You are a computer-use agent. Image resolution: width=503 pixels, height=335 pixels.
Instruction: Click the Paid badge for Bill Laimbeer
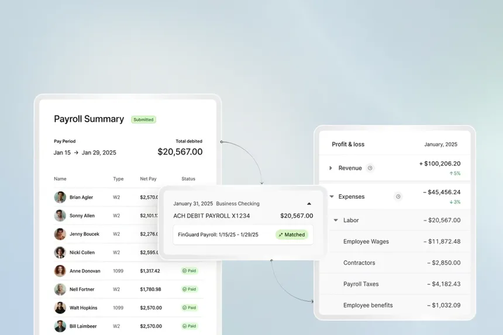click(x=190, y=326)
